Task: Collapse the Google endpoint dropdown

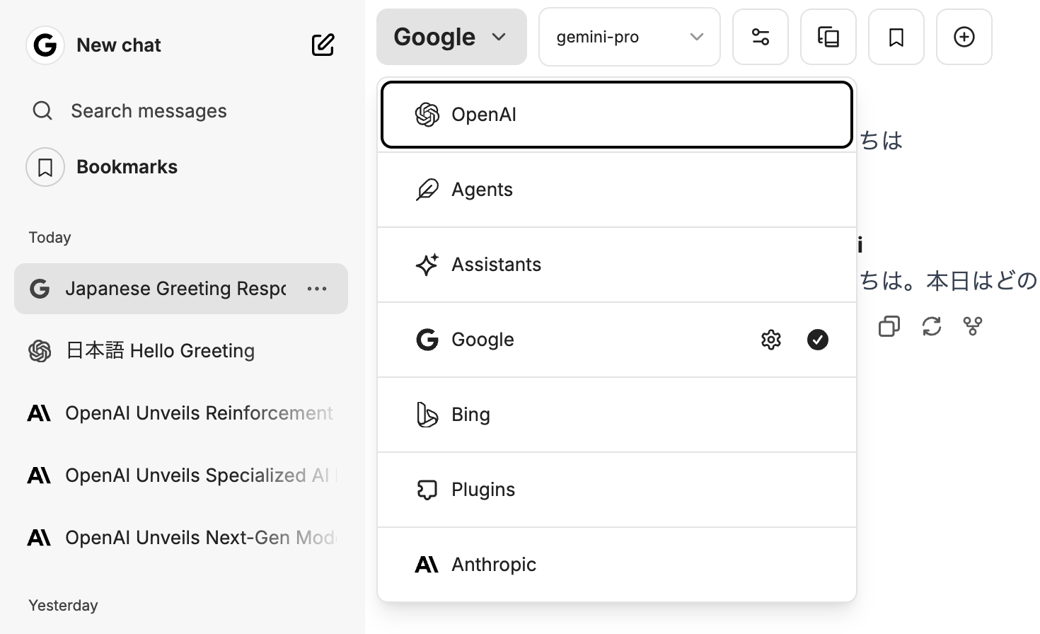Action: coord(451,37)
